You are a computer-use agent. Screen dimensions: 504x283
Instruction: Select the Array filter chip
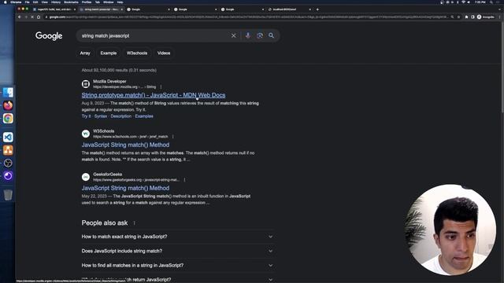(85, 53)
